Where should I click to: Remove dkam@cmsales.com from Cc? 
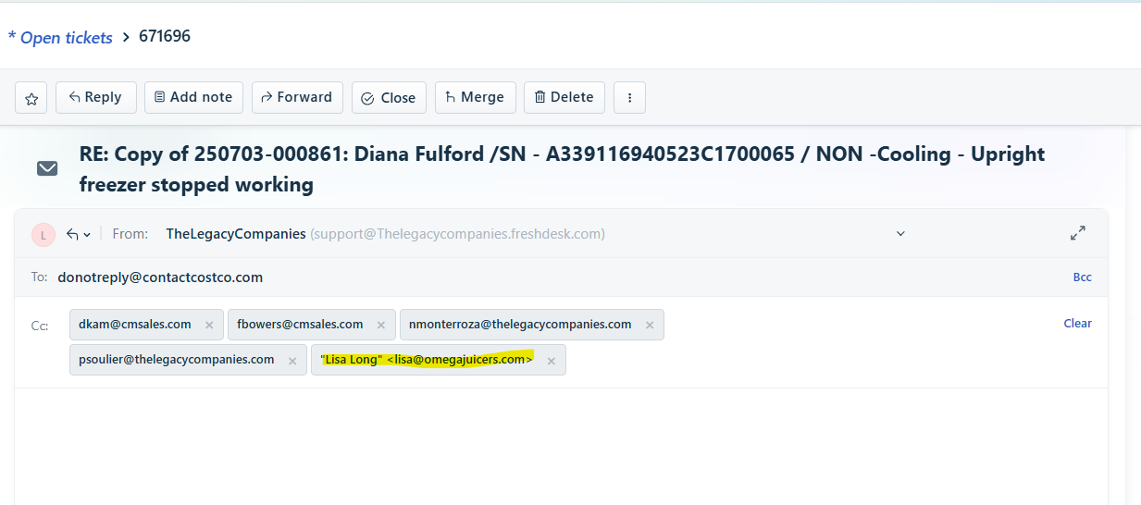[x=209, y=326]
